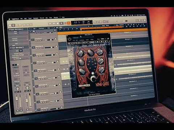
Task: Show automation in the tracks area
Action: point(54,28)
